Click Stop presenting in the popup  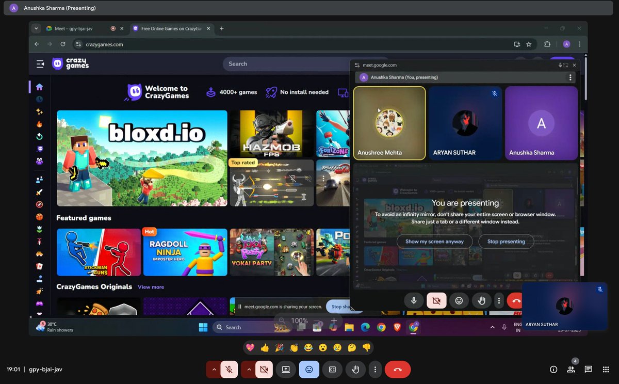coord(506,242)
